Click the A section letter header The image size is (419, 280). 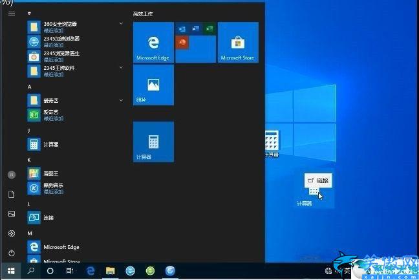coord(29,87)
